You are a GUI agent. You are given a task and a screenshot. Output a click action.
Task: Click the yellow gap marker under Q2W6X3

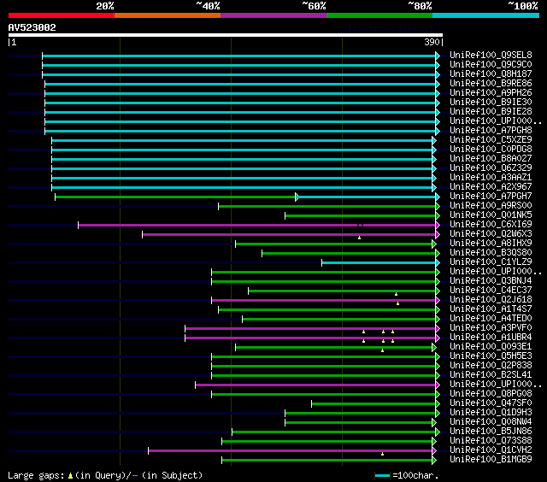359,238
